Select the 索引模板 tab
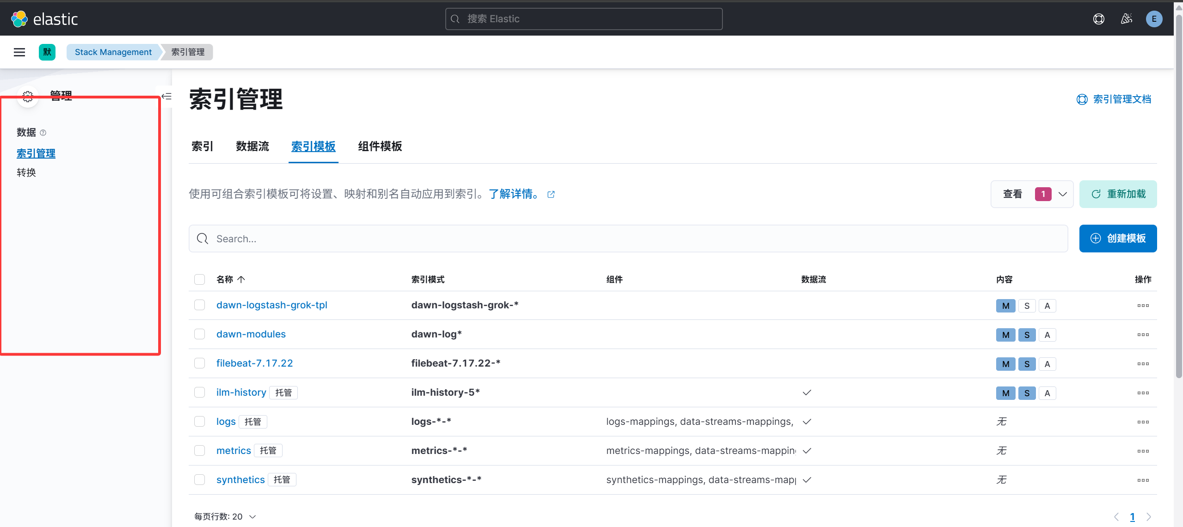This screenshot has height=527, width=1183. tap(314, 147)
